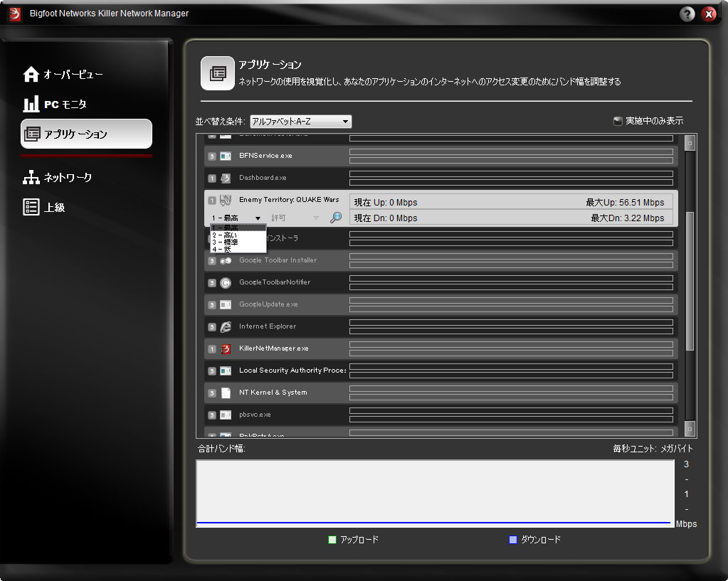Open the 許可 permission dropdown

pos(295,218)
